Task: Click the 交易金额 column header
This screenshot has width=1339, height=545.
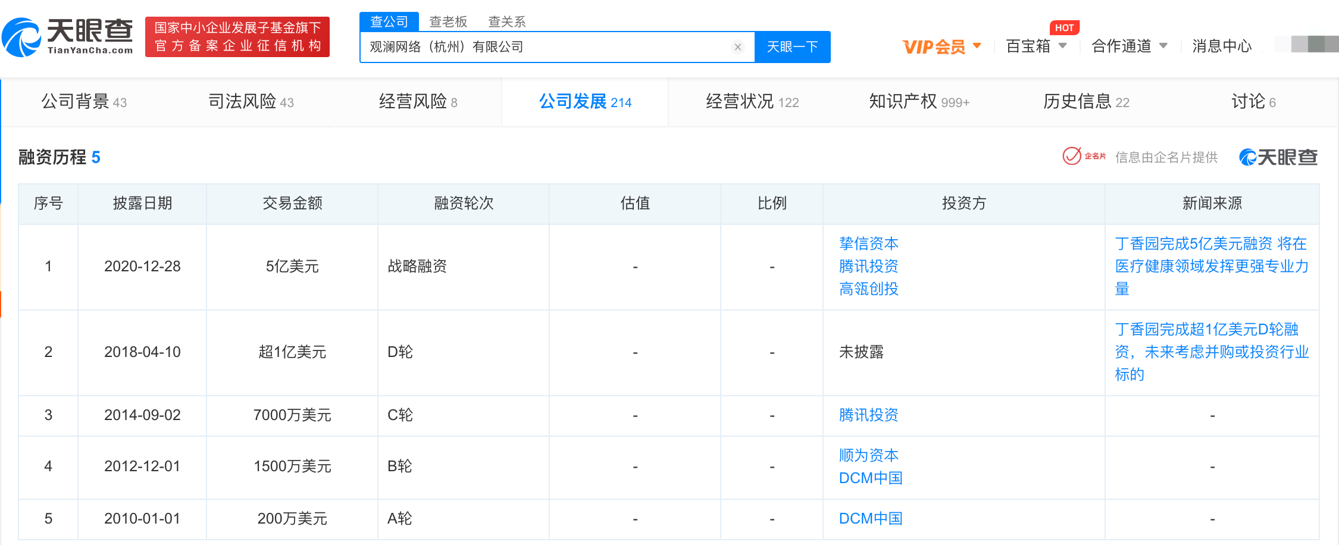Action: 292,203
